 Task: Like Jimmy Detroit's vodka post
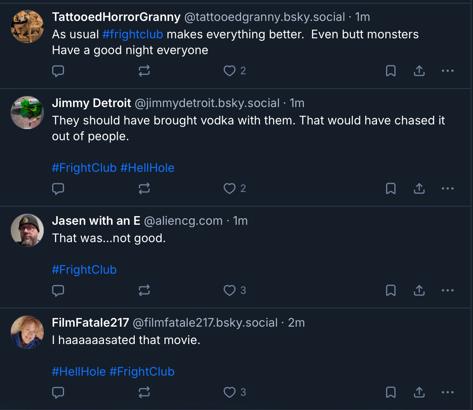coord(230,189)
